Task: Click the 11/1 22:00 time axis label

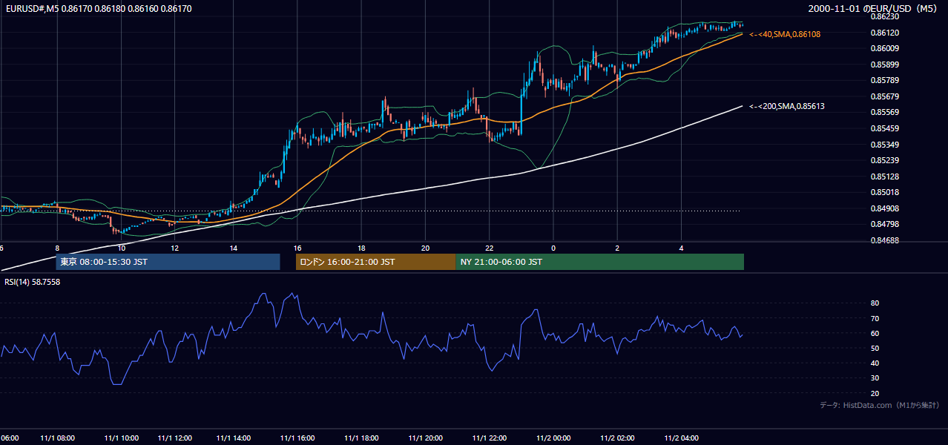Action: coord(490,438)
